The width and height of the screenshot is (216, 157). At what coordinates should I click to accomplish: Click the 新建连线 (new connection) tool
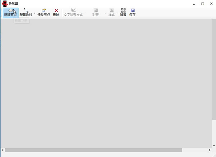tap(26, 13)
